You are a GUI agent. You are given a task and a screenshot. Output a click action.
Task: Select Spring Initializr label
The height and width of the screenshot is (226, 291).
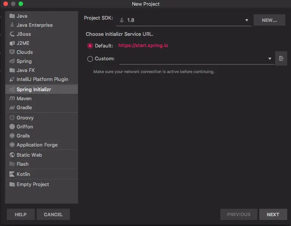(34, 90)
